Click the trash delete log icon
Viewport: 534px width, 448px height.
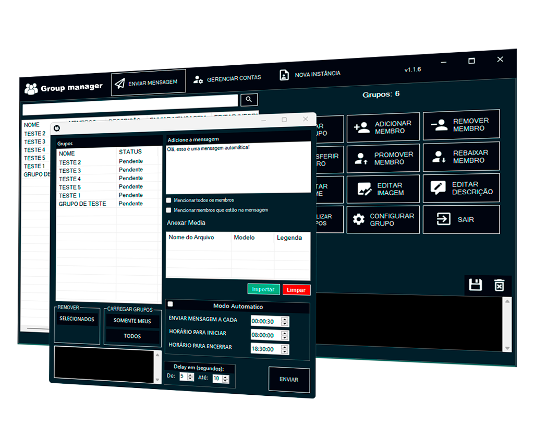499,285
